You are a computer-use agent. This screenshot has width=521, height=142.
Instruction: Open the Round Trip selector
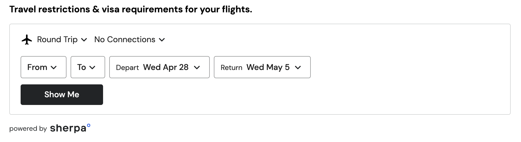pos(62,40)
